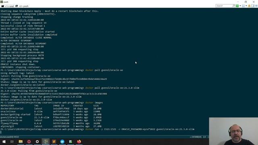Open Firefox from the taskbar

point(79,141)
